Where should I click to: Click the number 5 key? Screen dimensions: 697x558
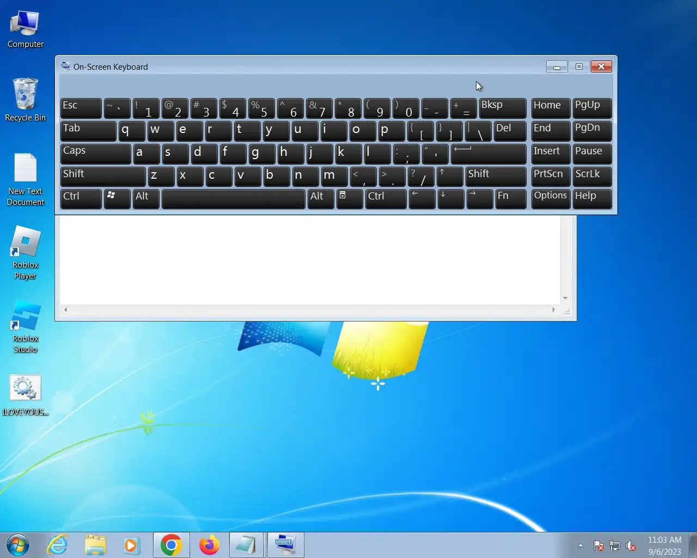[262, 108]
